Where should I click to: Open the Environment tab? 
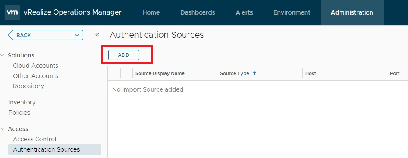point(292,12)
